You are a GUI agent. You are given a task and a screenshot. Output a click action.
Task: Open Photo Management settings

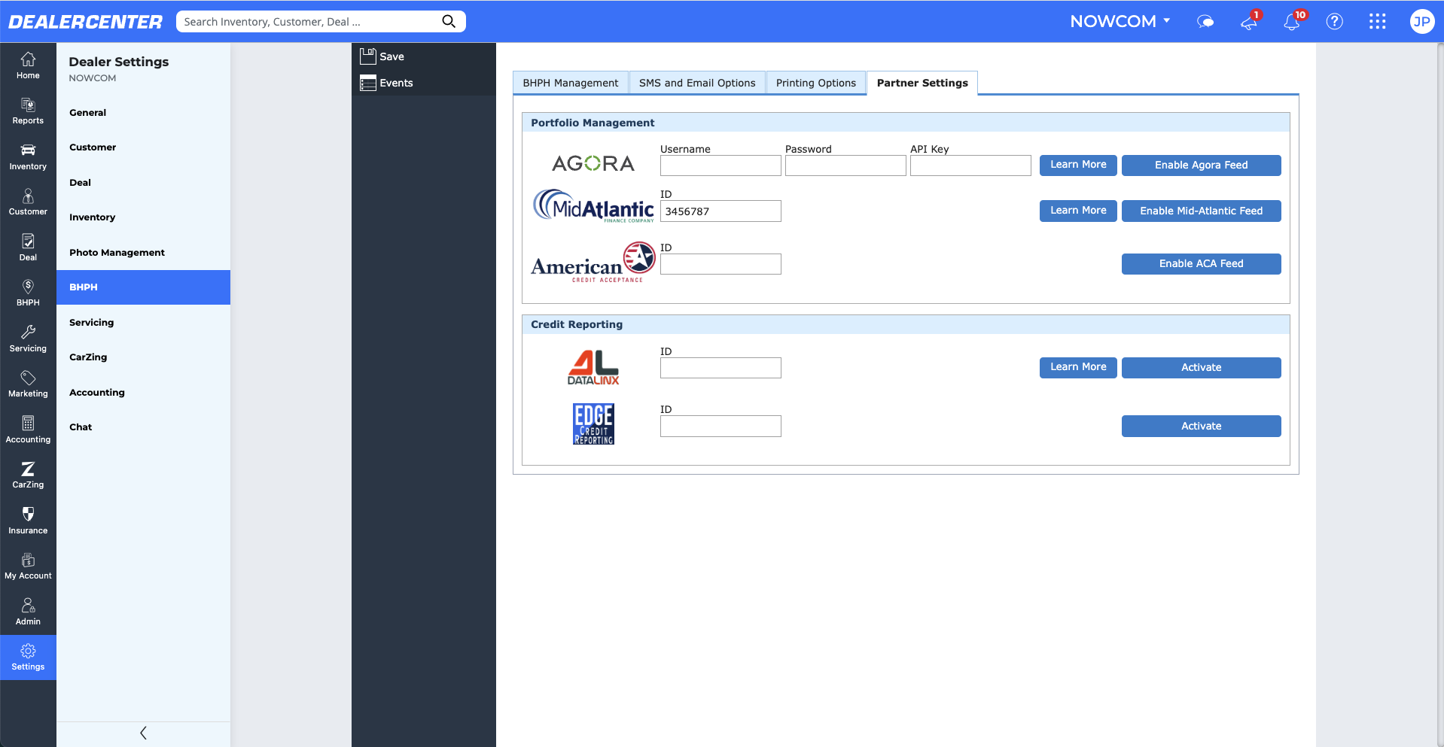[143, 253]
